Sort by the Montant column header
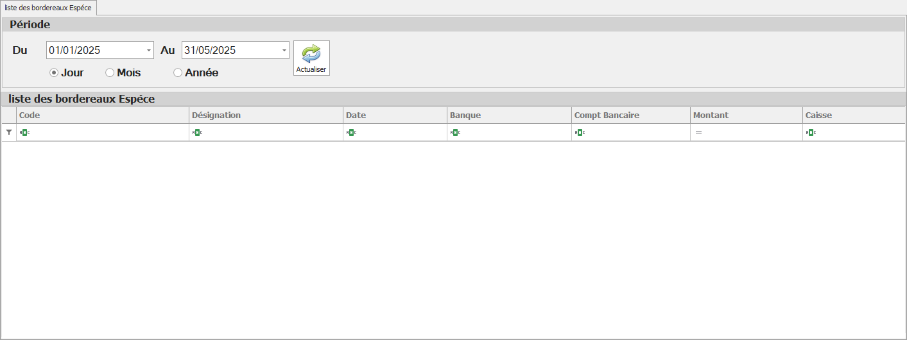The width and height of the screenshot is (907, 340). (746, 115)
